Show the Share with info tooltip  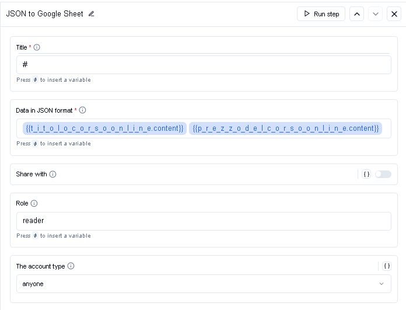(x=52, y=174)
